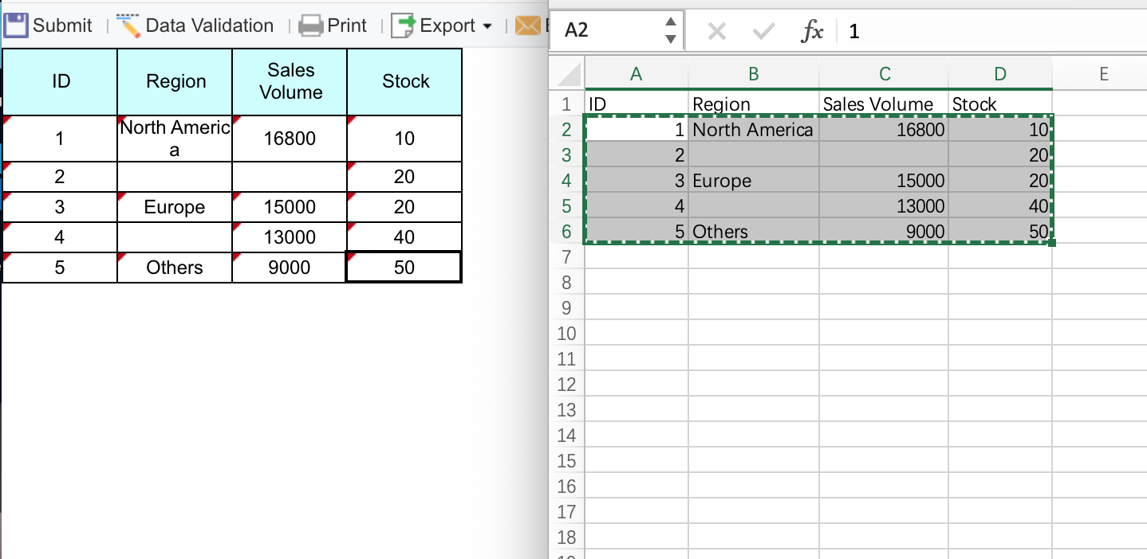Click the Print printer icon
Image resolution: width=1147 pixels, height=559 pixels.
pos(311,26)
